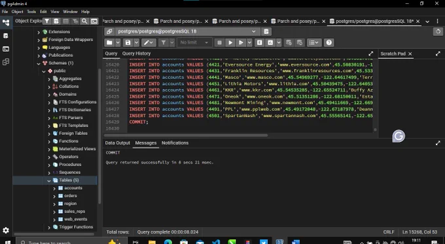
Task: Click Object Explorer search magnifier icon
Action: click(84, 21)
